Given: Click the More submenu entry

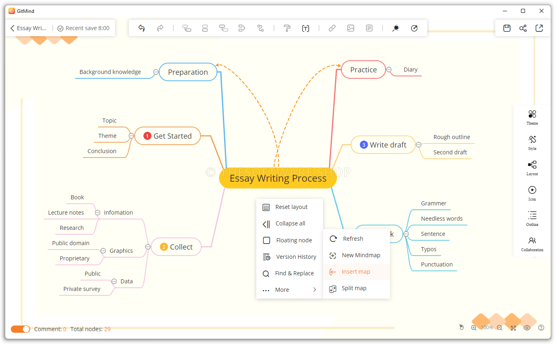Looking at the screenshot, I should (x=289, y=290).
